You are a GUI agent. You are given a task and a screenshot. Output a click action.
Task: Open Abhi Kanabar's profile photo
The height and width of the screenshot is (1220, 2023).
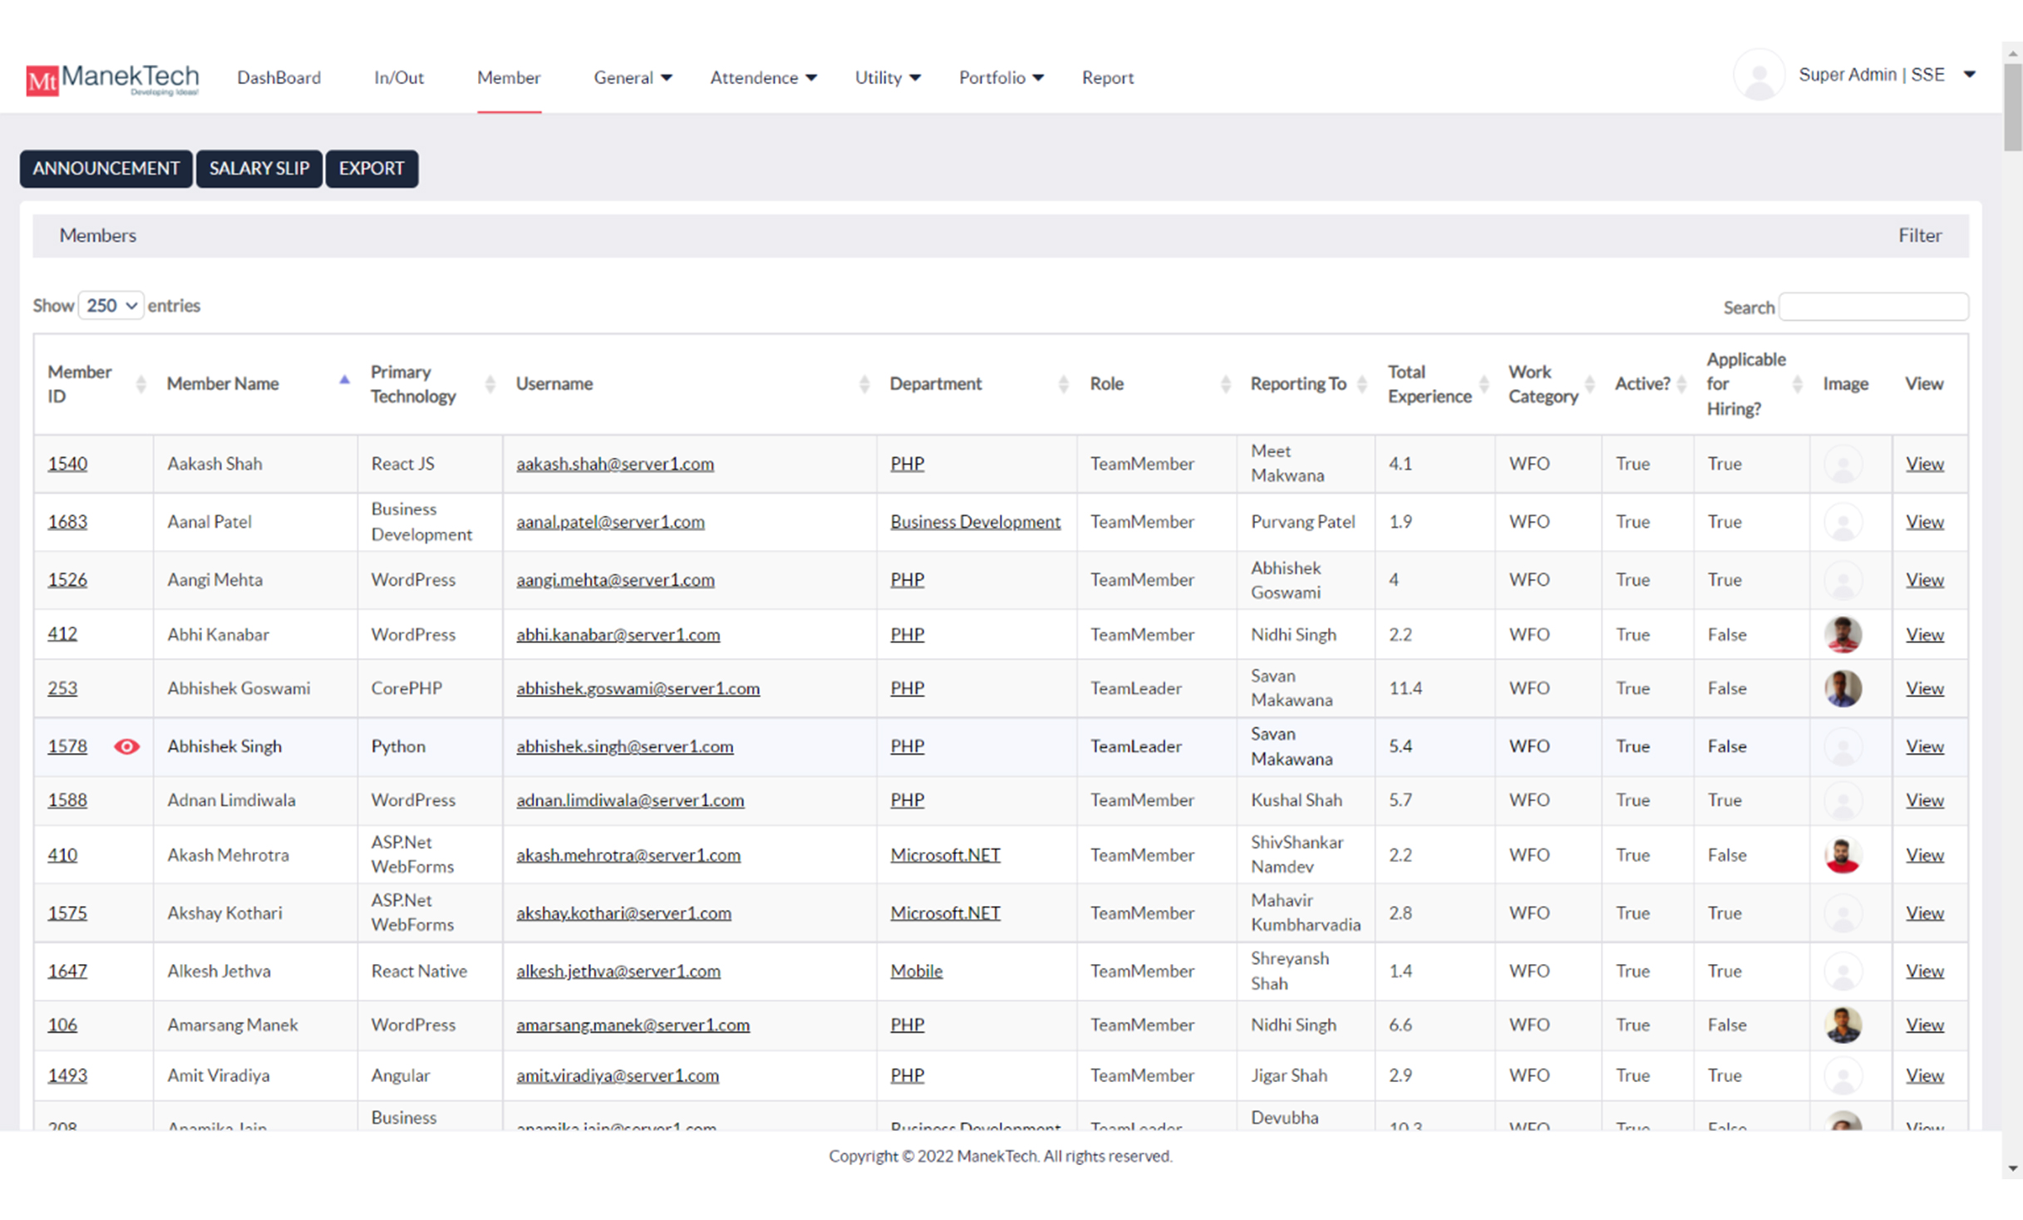click(1843, 635)
